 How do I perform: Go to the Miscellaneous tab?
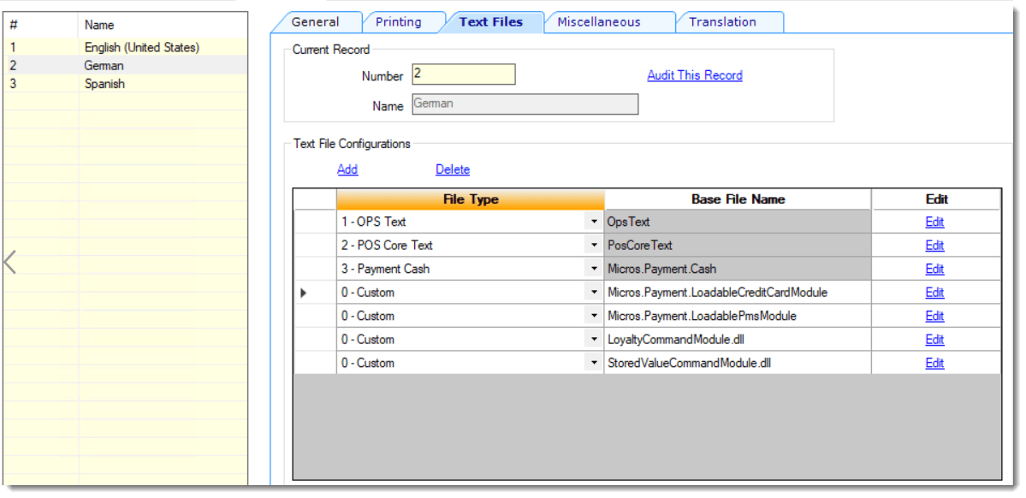[x=599, y=22]
